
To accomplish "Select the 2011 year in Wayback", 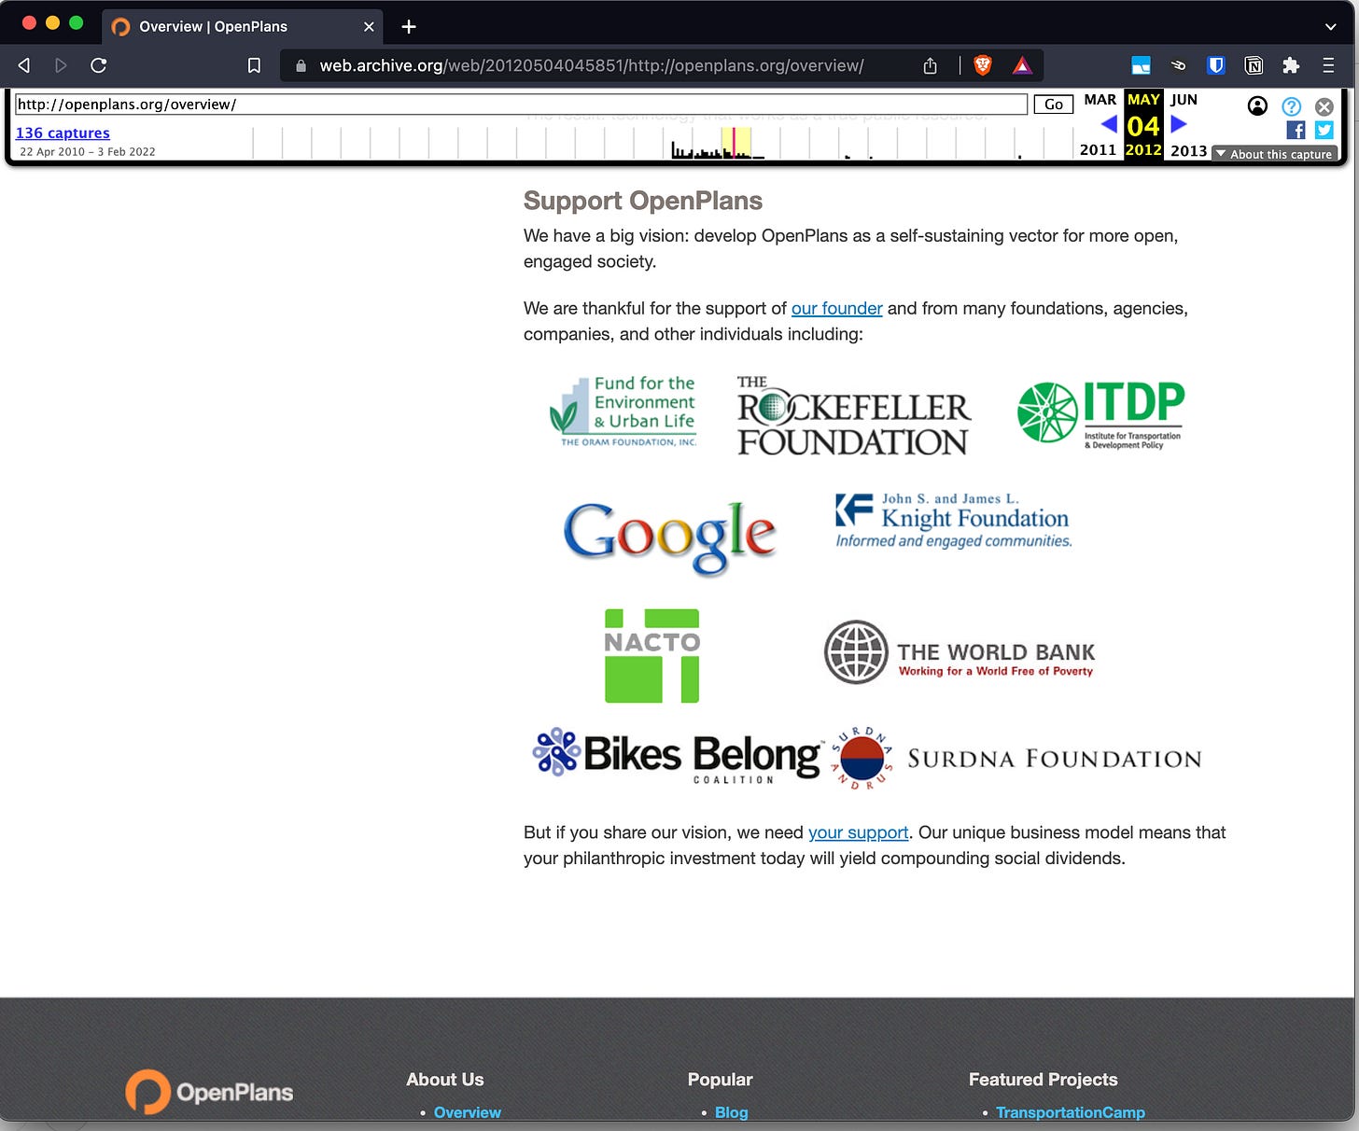I will point(1098,150).
